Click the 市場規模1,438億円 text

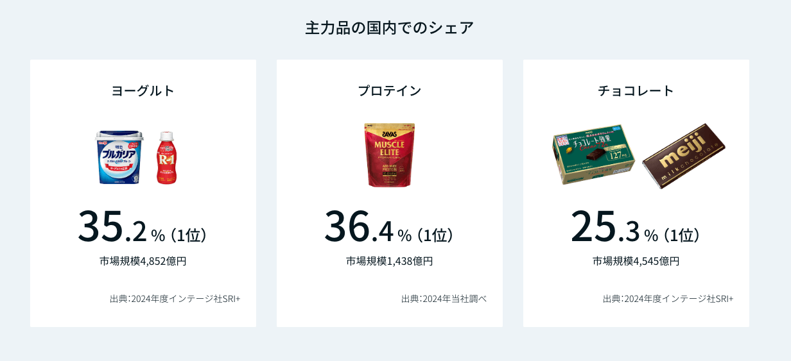click(x=389, y=261)
